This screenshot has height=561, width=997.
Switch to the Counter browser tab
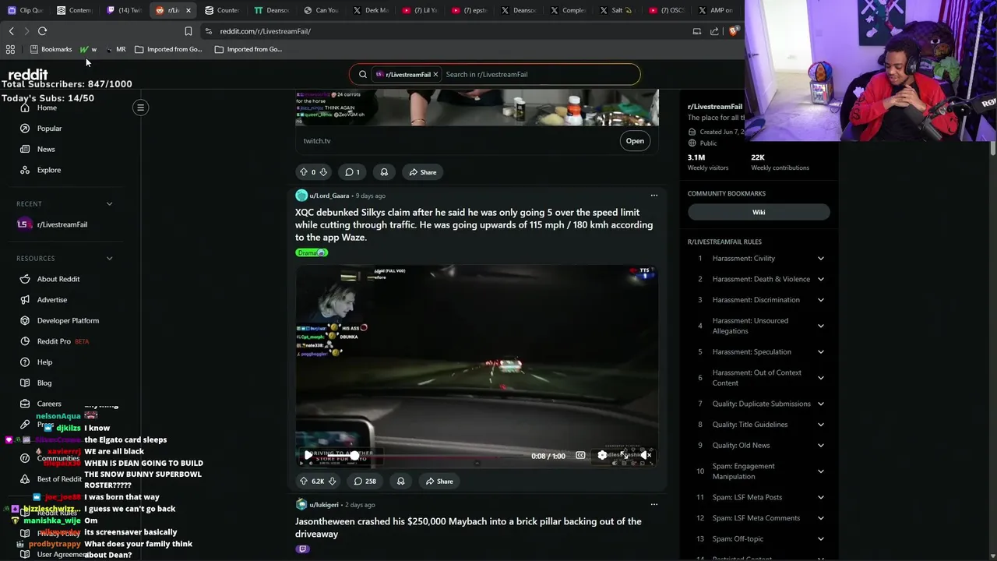(x=222, y=10)
